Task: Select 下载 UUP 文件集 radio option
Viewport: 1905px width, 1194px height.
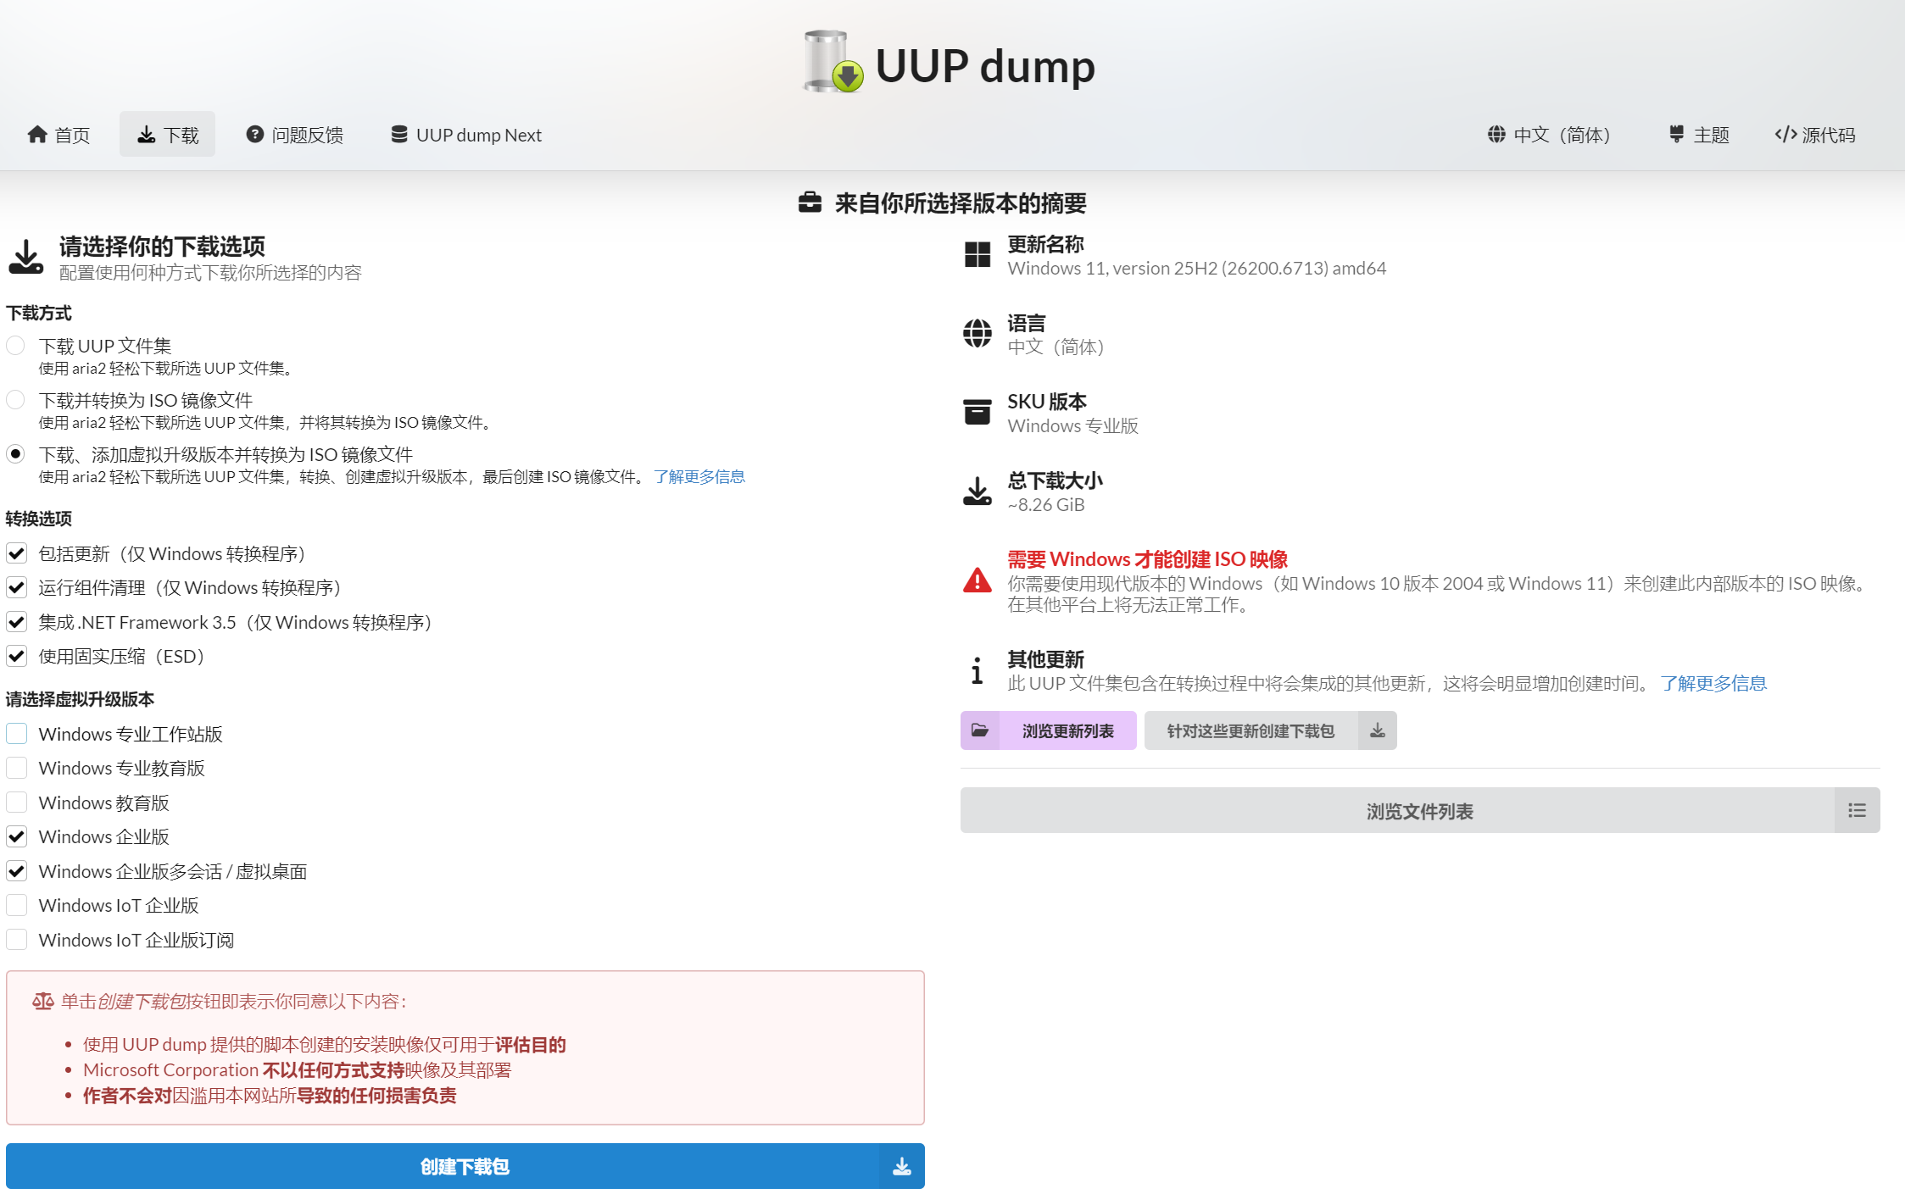Action: click(15, 346)
